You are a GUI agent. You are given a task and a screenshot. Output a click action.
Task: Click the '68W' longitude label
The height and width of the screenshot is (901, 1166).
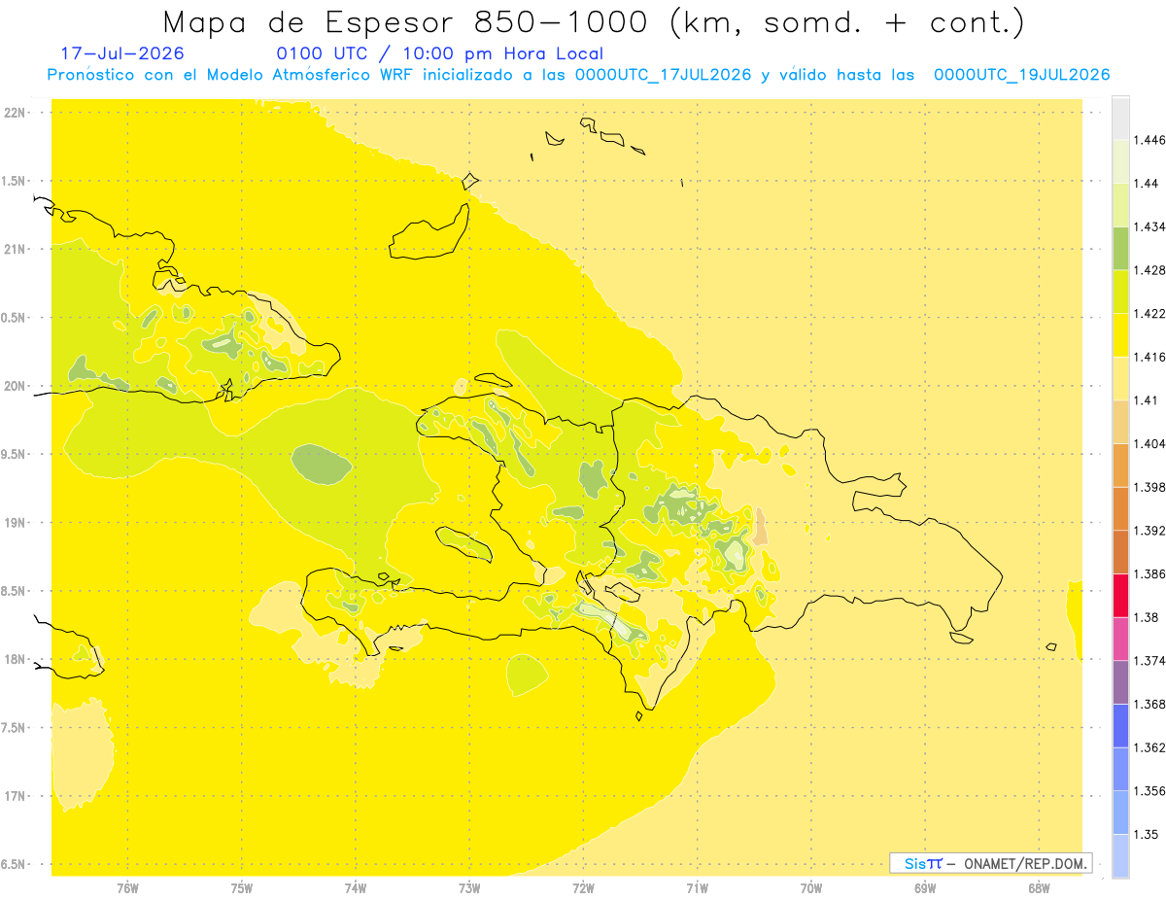click(1039, 888)
